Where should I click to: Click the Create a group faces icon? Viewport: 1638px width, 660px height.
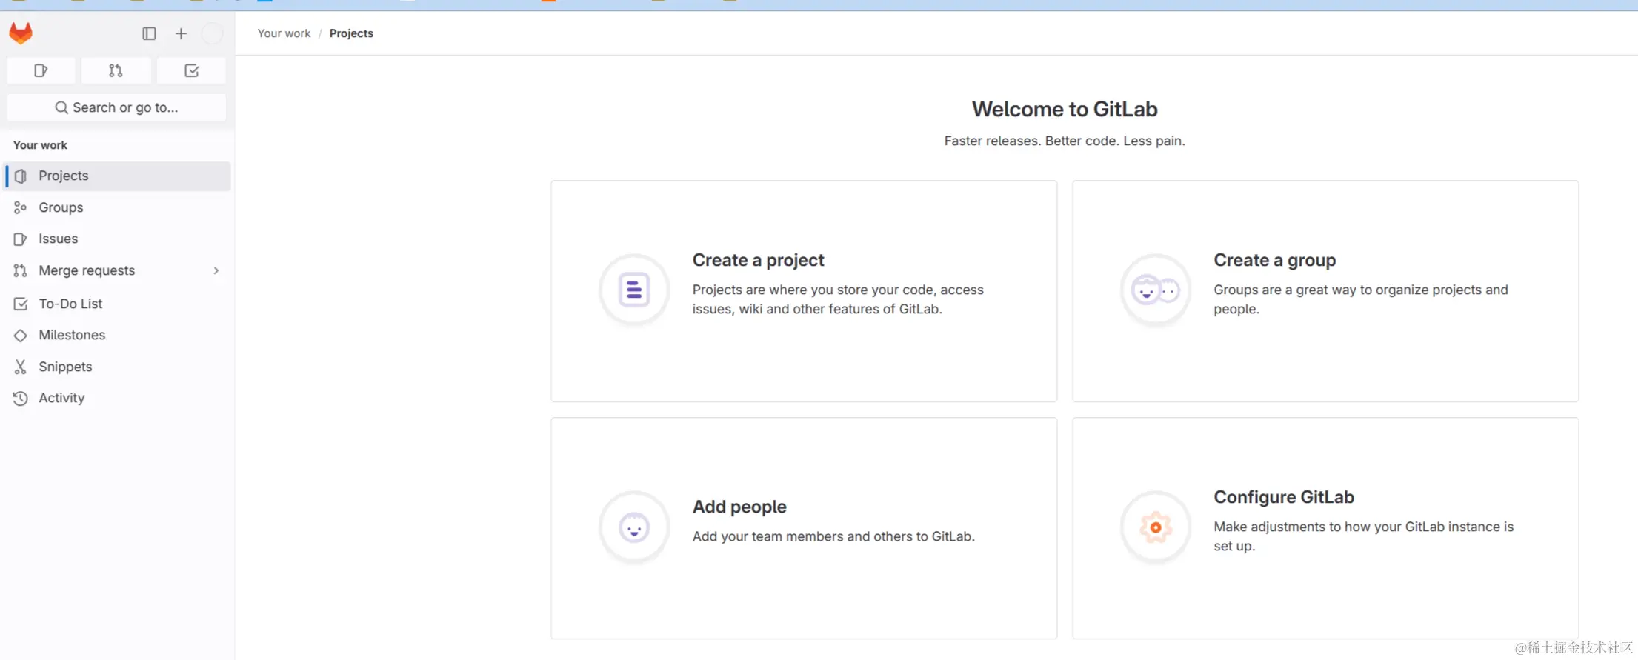click(x=1156, y=290)
